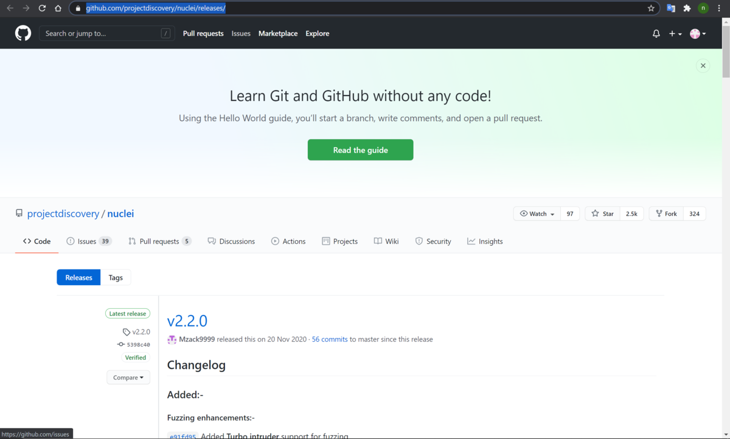Open the 97 watchers count

[x=570, y=213]
